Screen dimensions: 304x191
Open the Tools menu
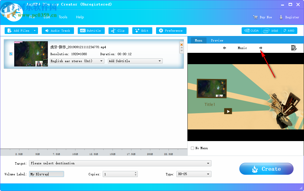[63, 17]
